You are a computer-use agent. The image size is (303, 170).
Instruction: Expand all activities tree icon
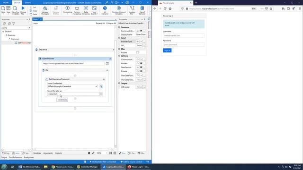pos(4,24)
